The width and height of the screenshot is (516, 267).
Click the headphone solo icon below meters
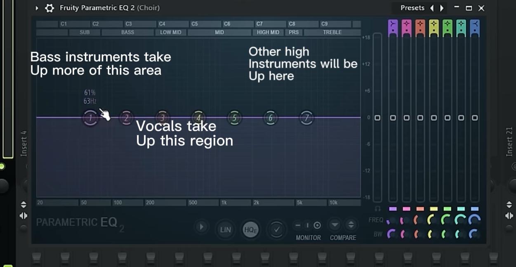[x=377, y=209]
